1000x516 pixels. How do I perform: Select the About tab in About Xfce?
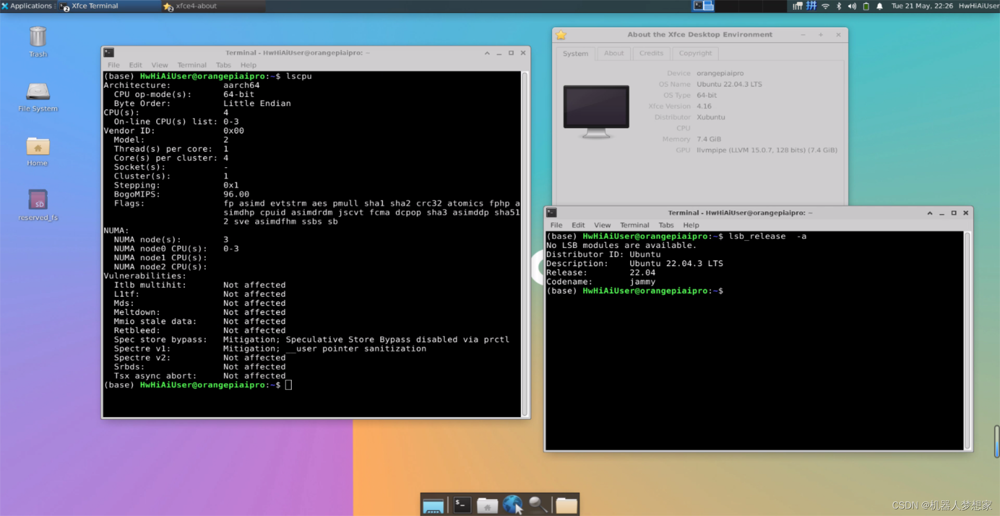(614, 53)
